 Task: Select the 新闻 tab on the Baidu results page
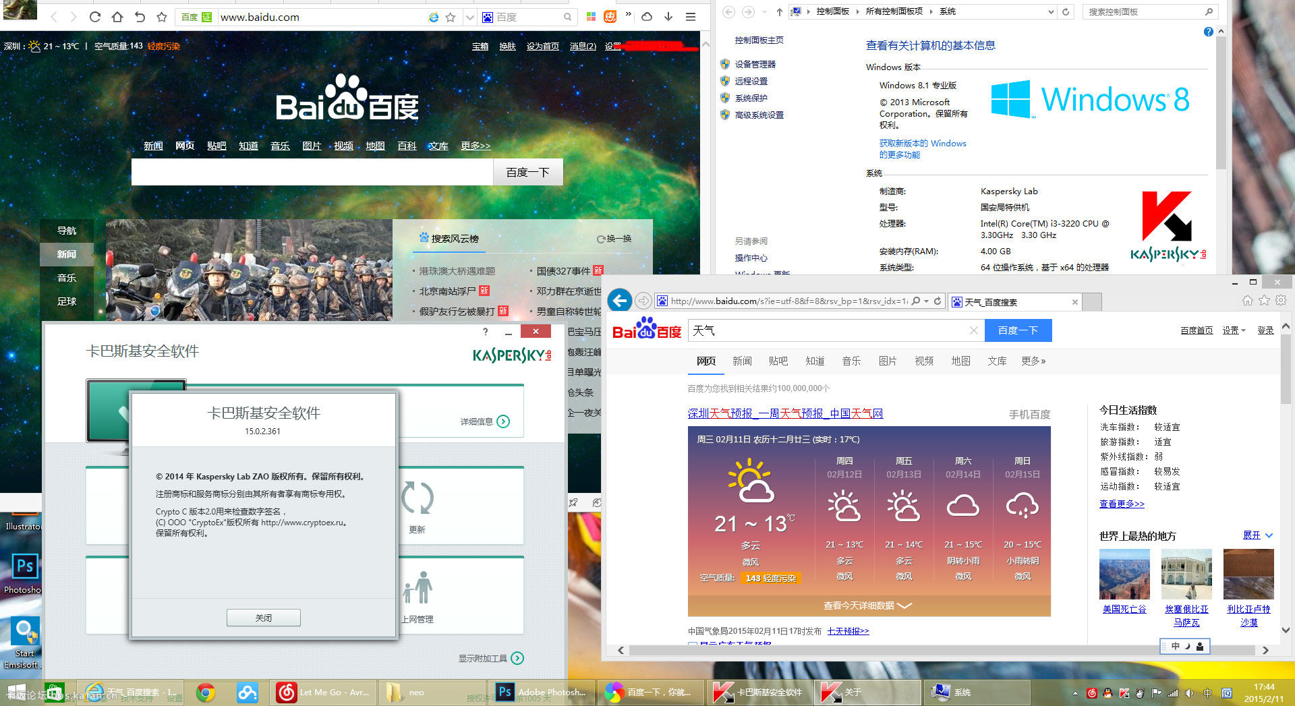[742, 361]
